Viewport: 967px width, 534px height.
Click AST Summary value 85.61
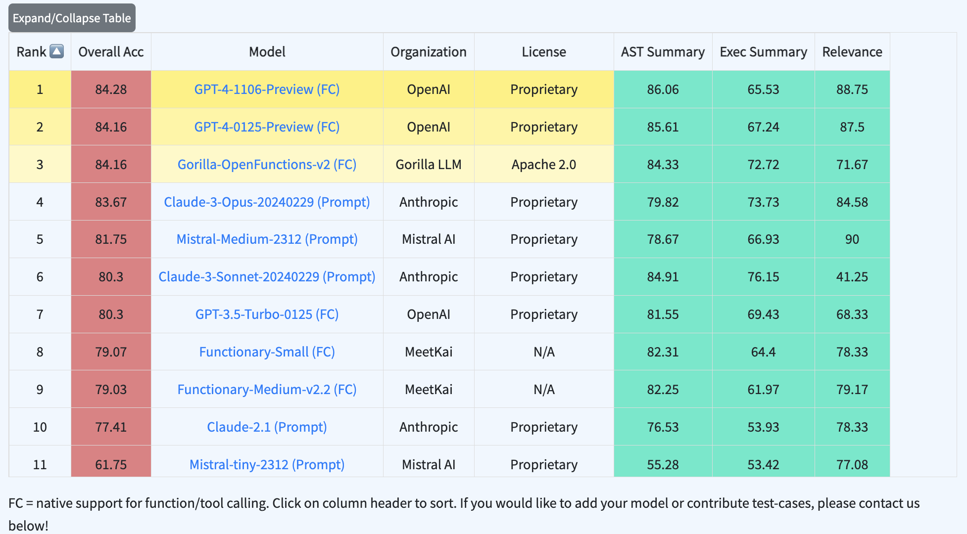point(663,127)
